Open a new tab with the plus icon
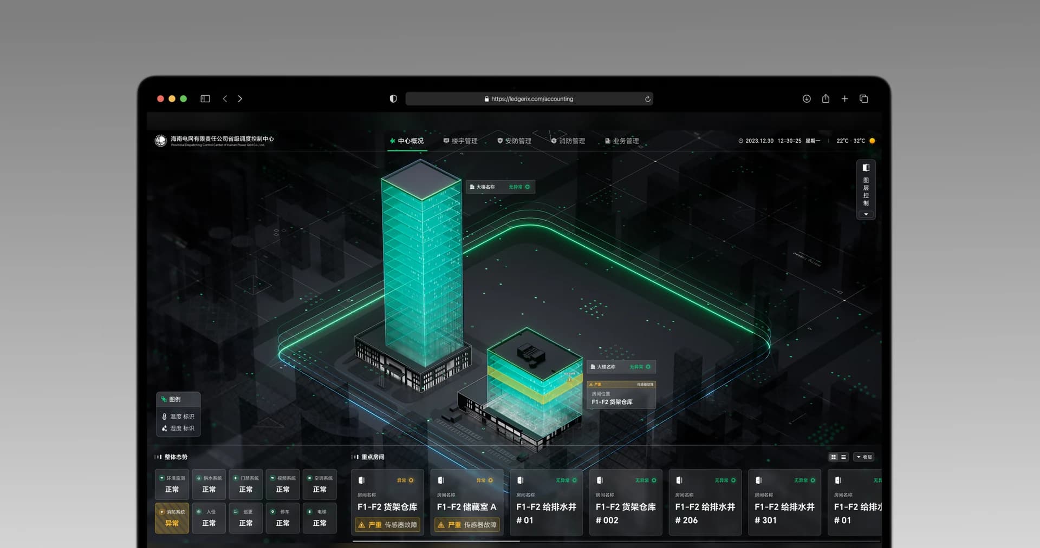The image size is (1040, 548). [x=844, y=98]
